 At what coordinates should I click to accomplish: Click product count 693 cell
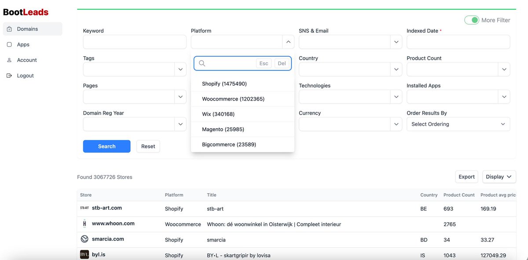(448, 209)
